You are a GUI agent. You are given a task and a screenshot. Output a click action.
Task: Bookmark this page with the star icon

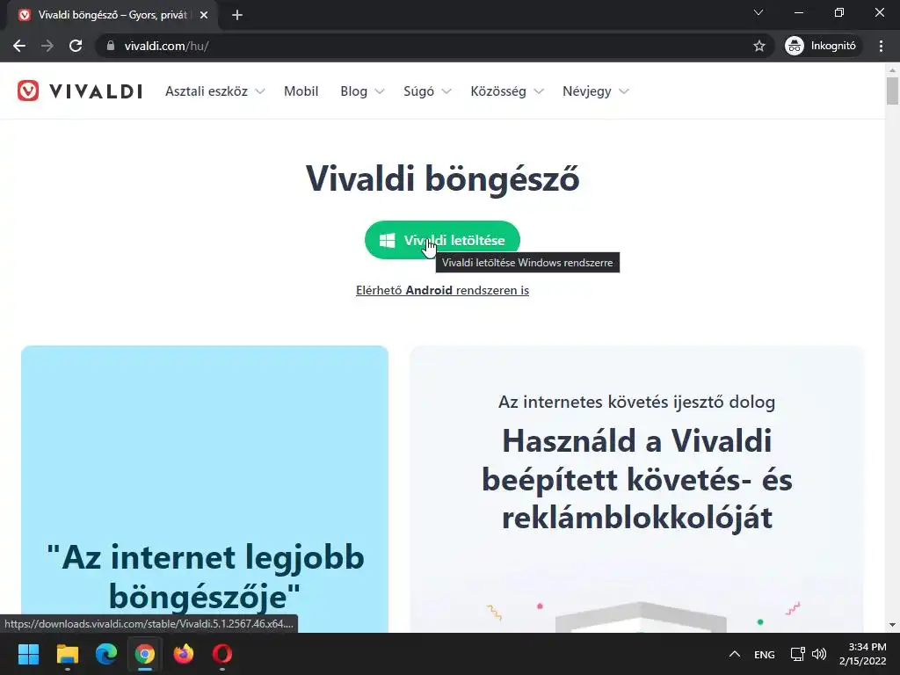758,46
